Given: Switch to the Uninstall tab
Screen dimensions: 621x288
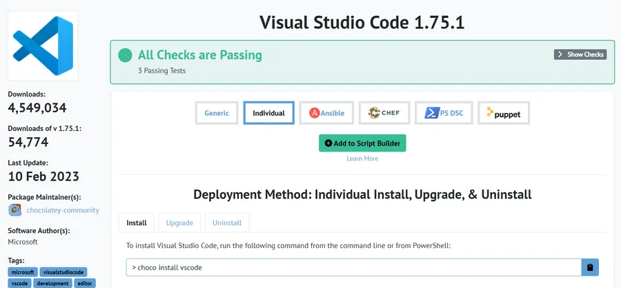Looking at the screenshot, I should (227, 223).
